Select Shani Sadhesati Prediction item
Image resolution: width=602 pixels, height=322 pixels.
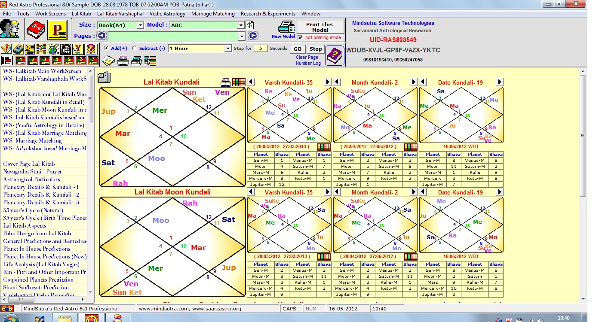(x=36, y=287)
